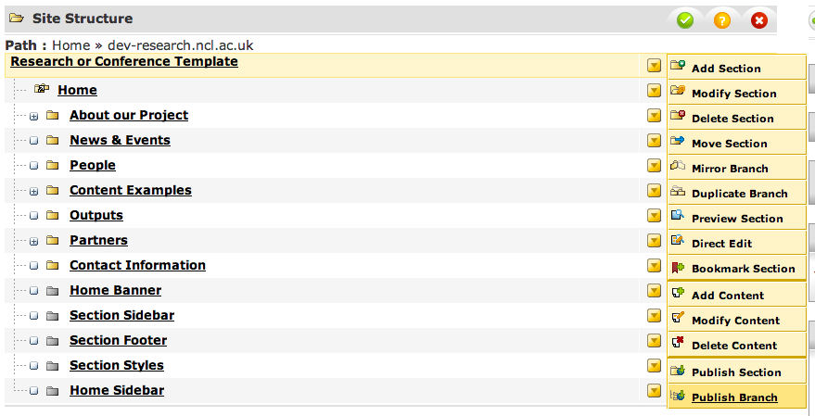This screenshot has height=416, width=815.
Task: Choose Duplicate Branch in context menu
Action: coord(739,194)
